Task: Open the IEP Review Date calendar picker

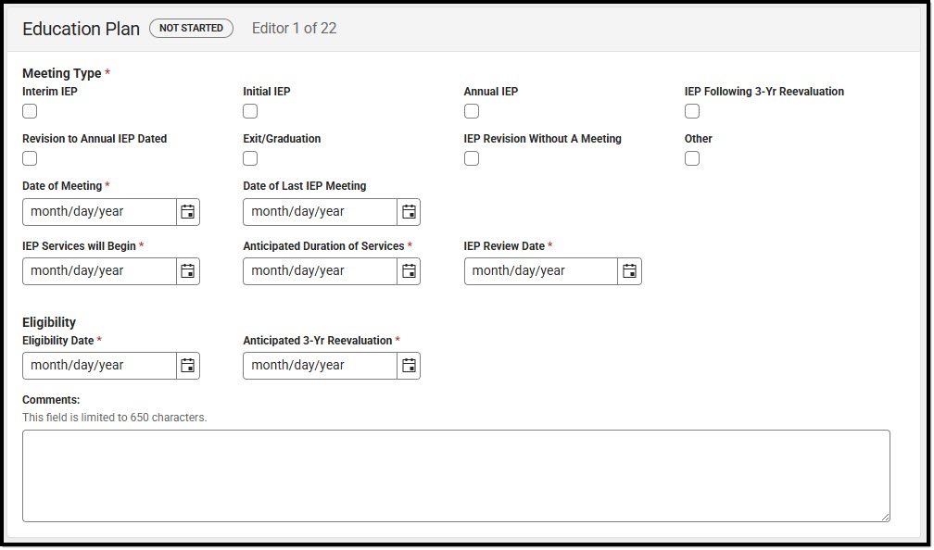Action: (629, 270)
